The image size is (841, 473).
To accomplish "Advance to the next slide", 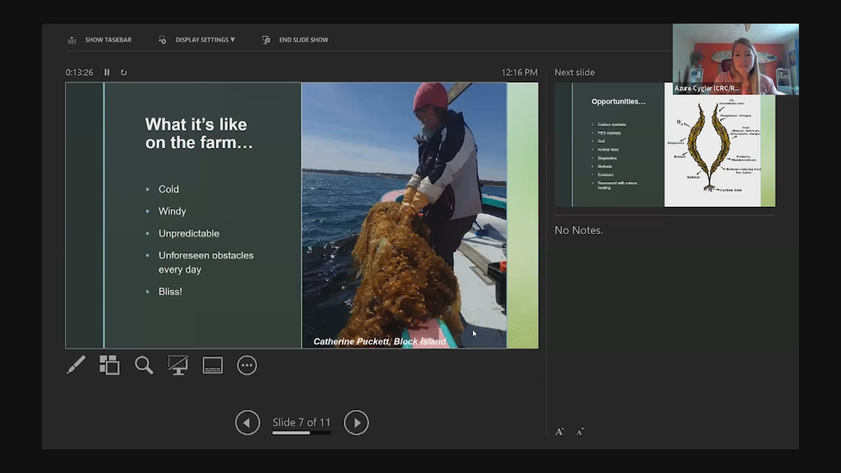I will tap(356, 423).
